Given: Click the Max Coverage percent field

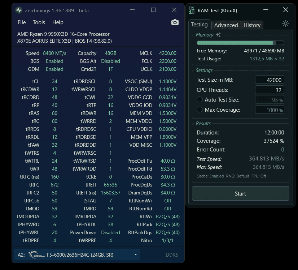Looking at the screenshot, I should point(269,110).
